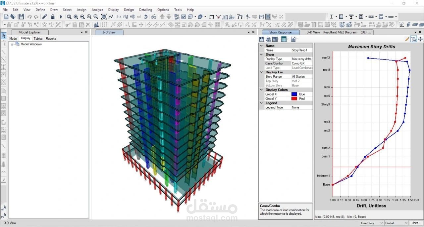The width and height of the screenshot is (424, 227).
Task: Click the Max story drifts display type value
Action: click(x=301, y=59)
